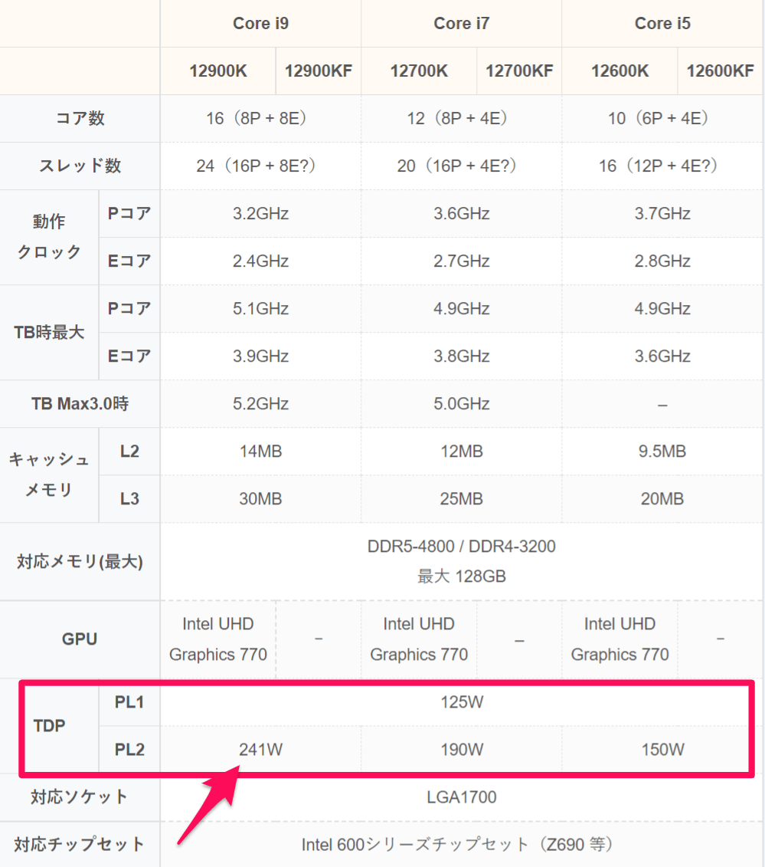Click the 5.2GHz TB Max 3.0 cell
This screenshot has width=765, height=867.
click(260, 404)
